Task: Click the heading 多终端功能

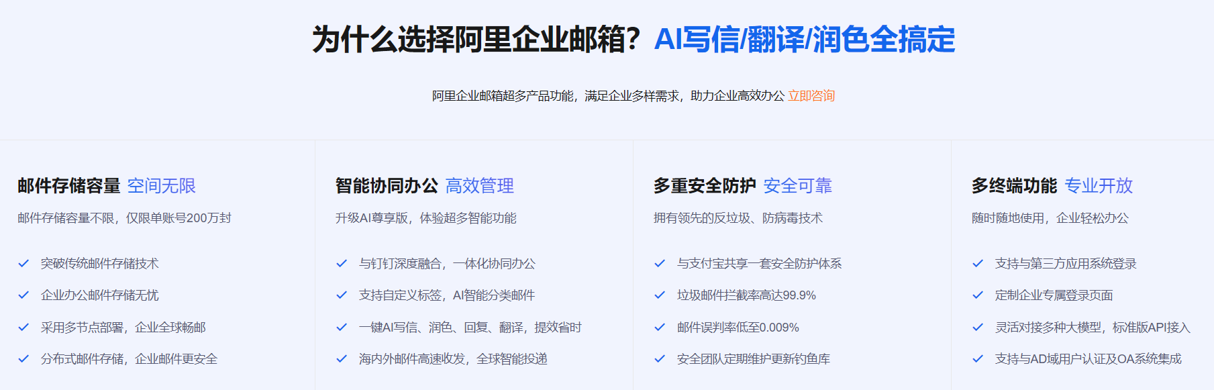Action: [x=1015, y=185]
